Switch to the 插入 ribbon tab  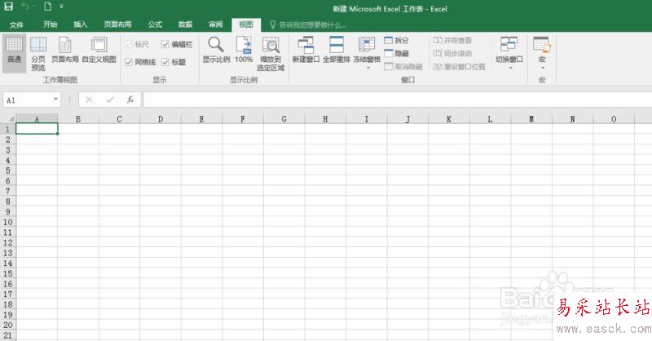tap(81, 24)
